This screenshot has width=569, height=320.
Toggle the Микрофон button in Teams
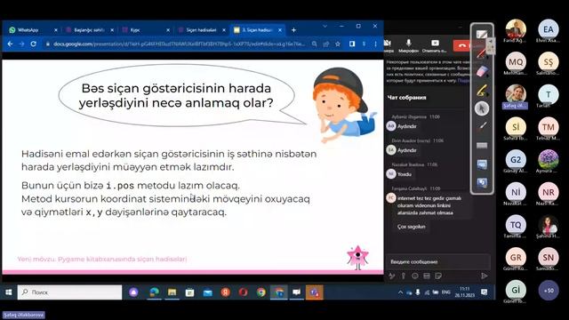click(409, 45)
